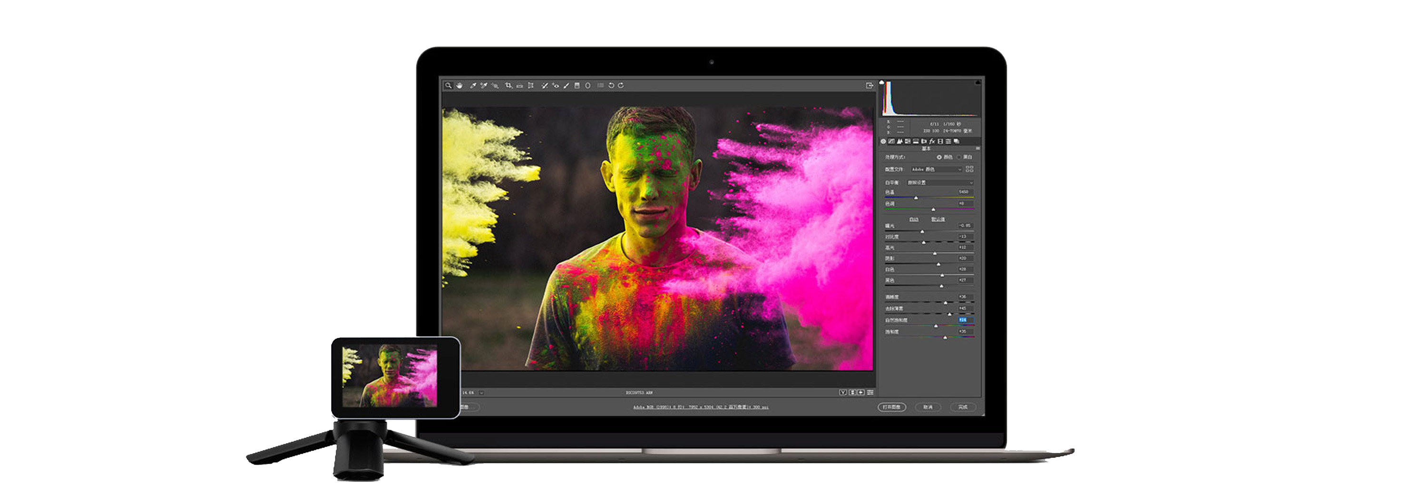This screenshot has height=504, width=1427.
Task: Select the Graduated Filter tool
Action: pos(577,85)
